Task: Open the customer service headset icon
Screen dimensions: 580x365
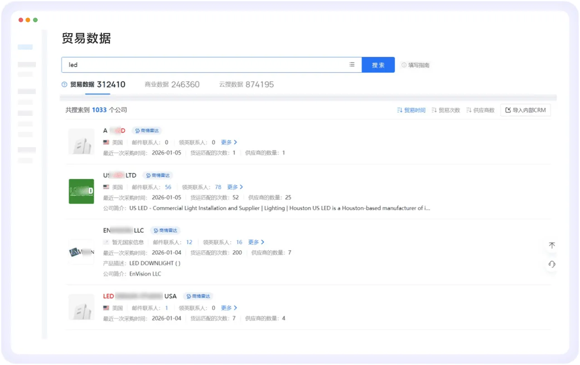Action: [551, 264]
